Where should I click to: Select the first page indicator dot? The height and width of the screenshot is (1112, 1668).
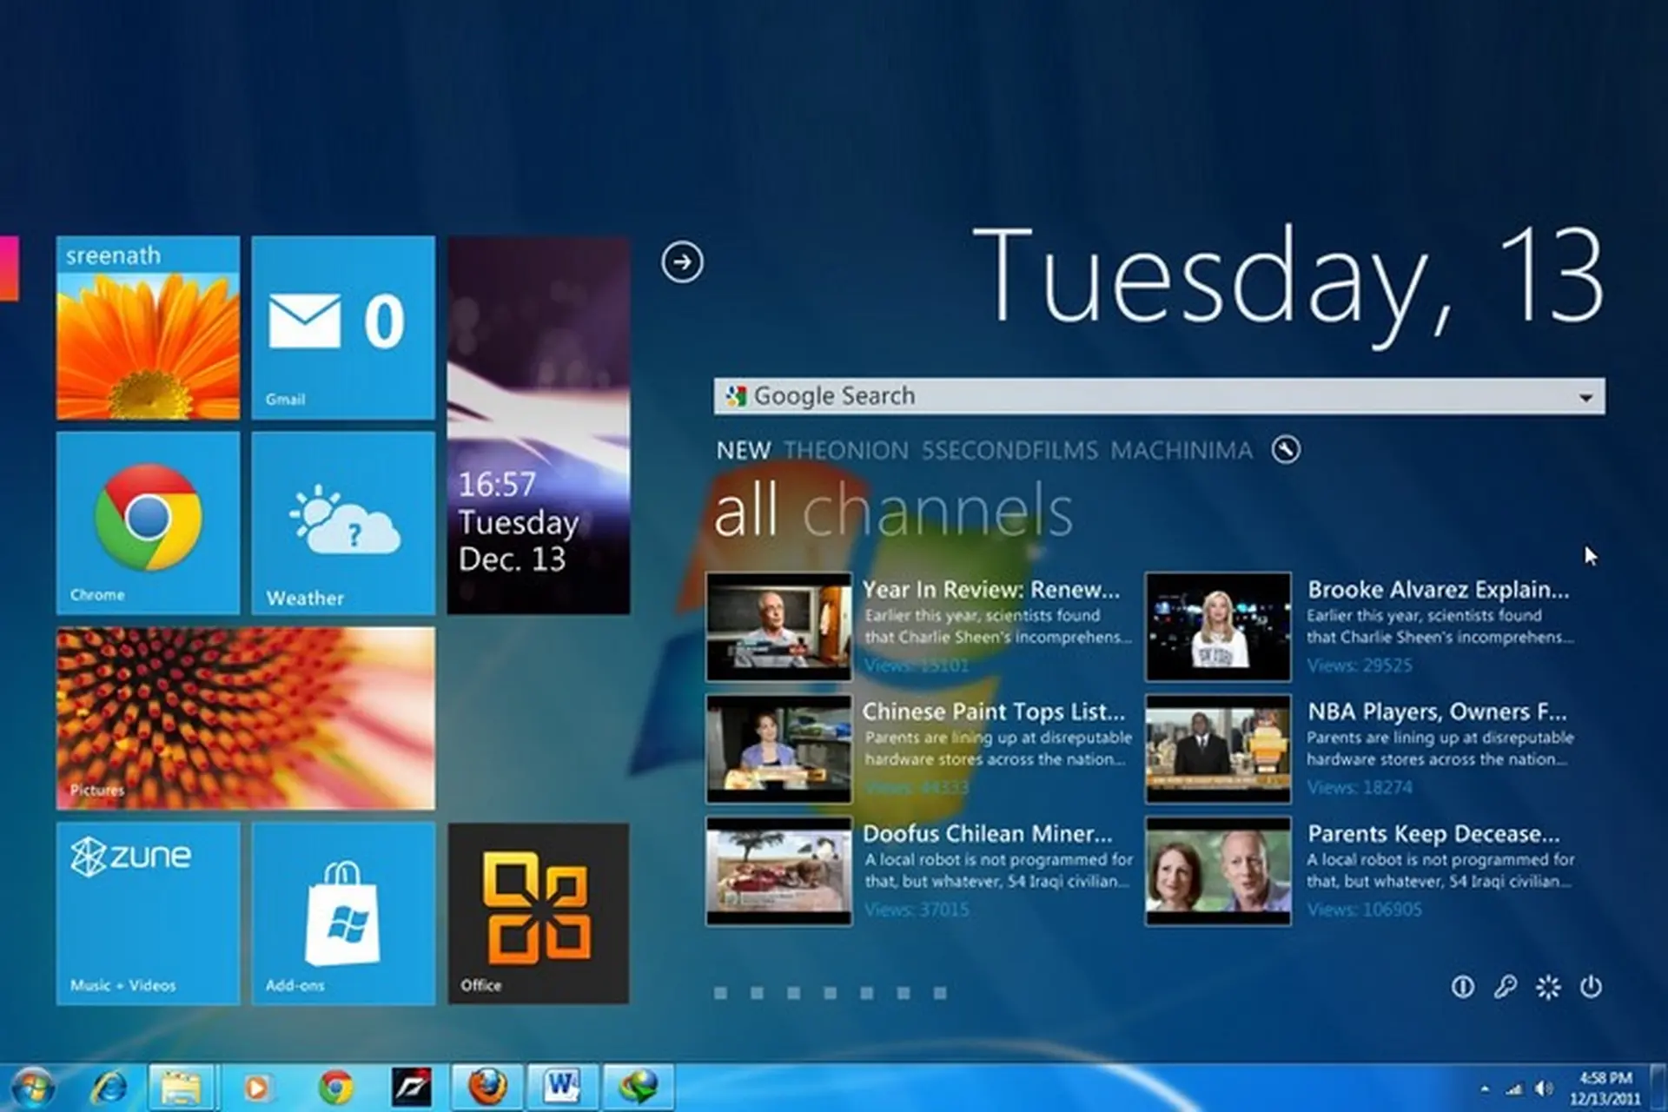click(720, 993)
